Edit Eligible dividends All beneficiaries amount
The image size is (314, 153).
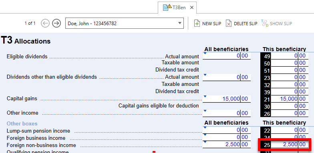click(x=227, y=56)
